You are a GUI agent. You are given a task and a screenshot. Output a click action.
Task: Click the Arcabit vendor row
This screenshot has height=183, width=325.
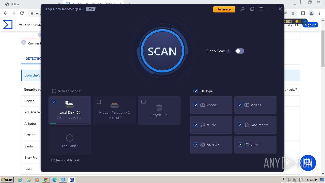pyautogui.click(x=31, y=135)
